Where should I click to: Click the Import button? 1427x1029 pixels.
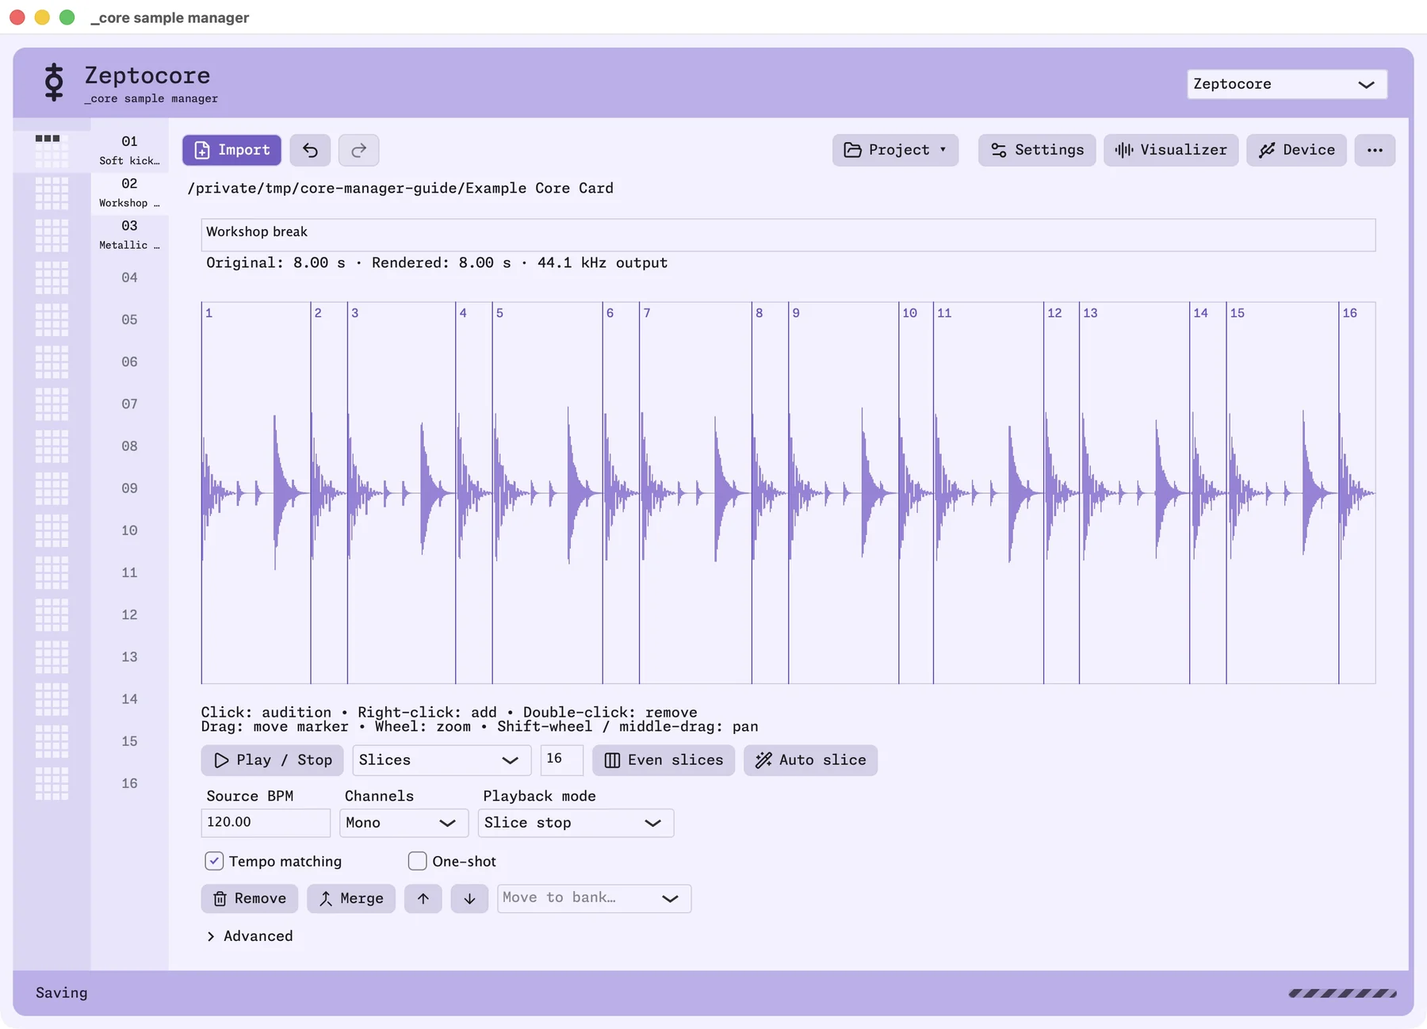click(x=231, y=150)
